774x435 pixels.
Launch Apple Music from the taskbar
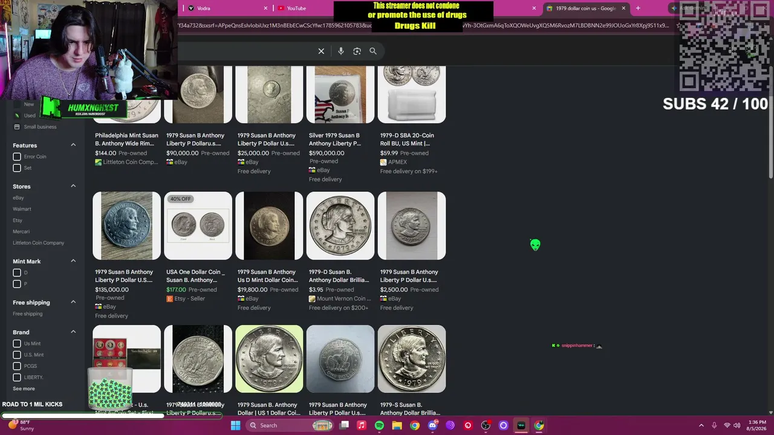(362, 425)
